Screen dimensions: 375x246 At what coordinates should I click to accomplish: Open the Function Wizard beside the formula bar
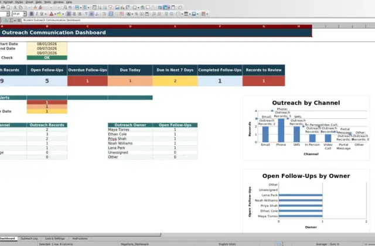6,20
